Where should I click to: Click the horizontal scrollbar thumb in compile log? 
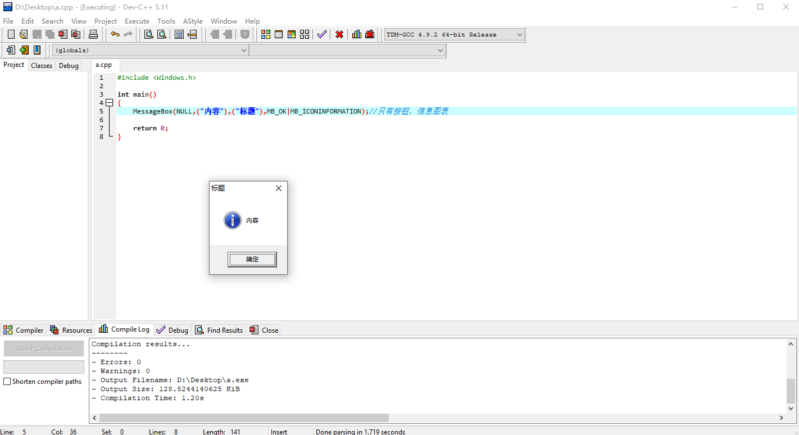[x=244, y=418]
